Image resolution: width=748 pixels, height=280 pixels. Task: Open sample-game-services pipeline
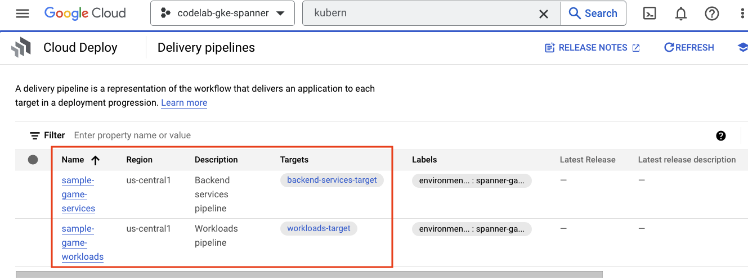pyautogui.click(x=78, y=194)
